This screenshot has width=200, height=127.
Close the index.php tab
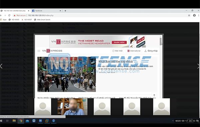[x=29, y=11]
